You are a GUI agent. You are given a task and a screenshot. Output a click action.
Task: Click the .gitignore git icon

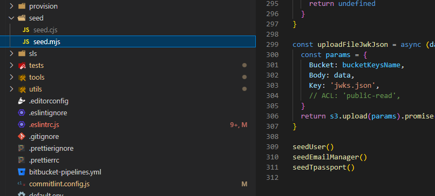tap(22, 136)
